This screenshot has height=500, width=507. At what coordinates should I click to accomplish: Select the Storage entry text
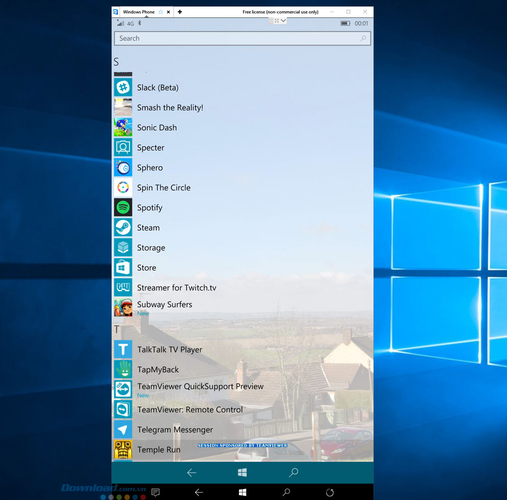(x=151, y=248)
